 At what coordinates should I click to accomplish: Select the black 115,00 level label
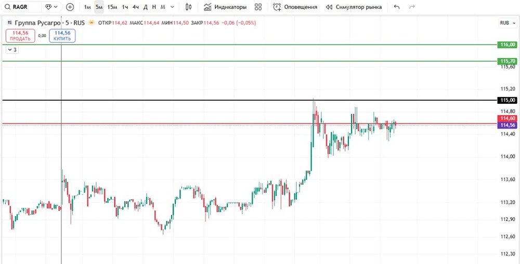pyautogui.click(x=508, y=100)
